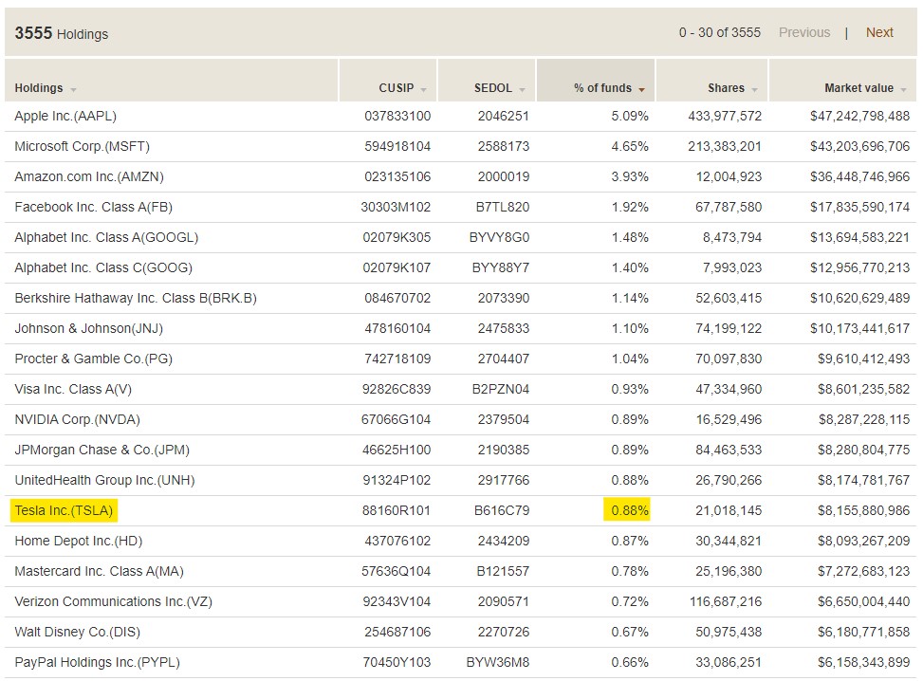This screenshot has height=681, width=923.
Task: Select the Holdings column header
Action: pyautogui.click(x=39, y=87)
